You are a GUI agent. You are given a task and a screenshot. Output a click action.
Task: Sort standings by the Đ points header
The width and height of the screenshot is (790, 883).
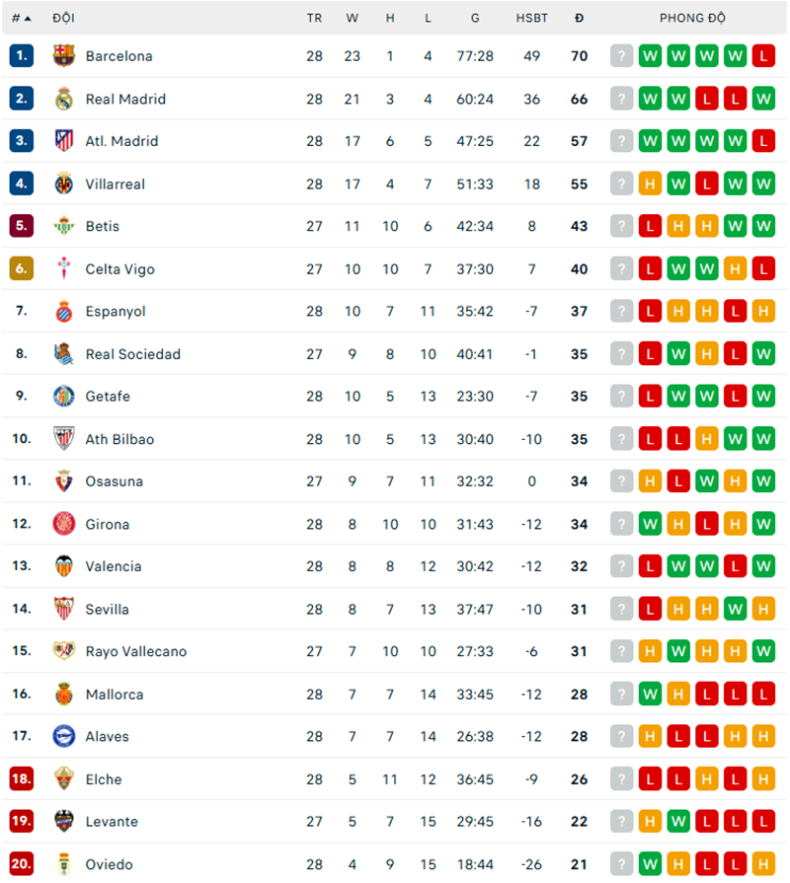tap(579, 18)
